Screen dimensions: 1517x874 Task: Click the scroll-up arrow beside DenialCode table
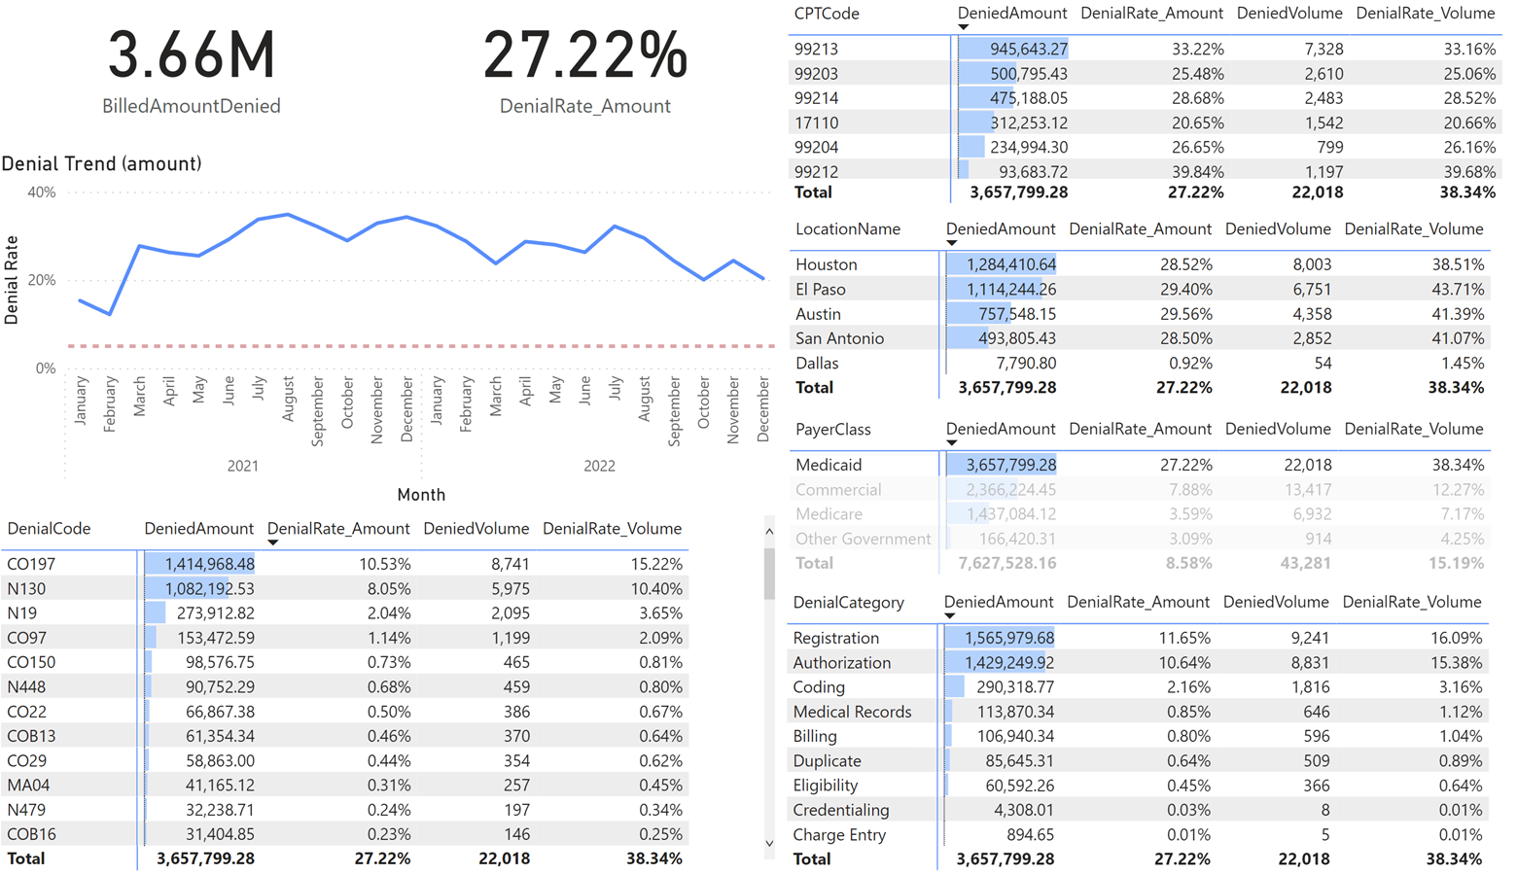point(769,532)
